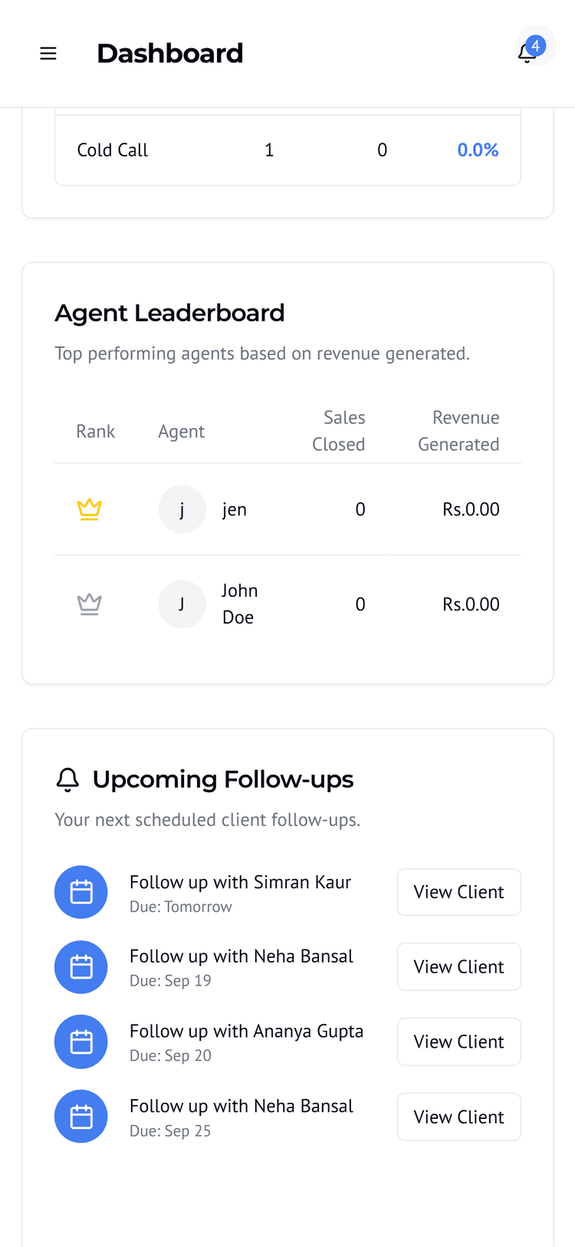Click the bell icon beside Upcoming Follow-ups
The width and height of the screenshot is (575, 1247).
click(68, 780)
